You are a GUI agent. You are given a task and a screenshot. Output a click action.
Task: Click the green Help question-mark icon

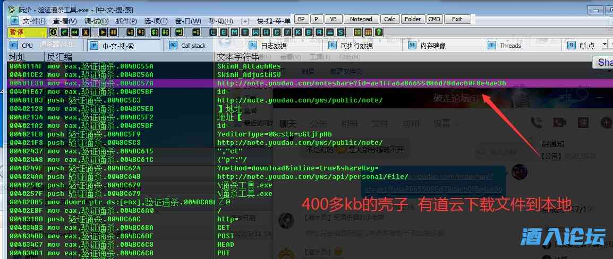(x=379, y=32)
